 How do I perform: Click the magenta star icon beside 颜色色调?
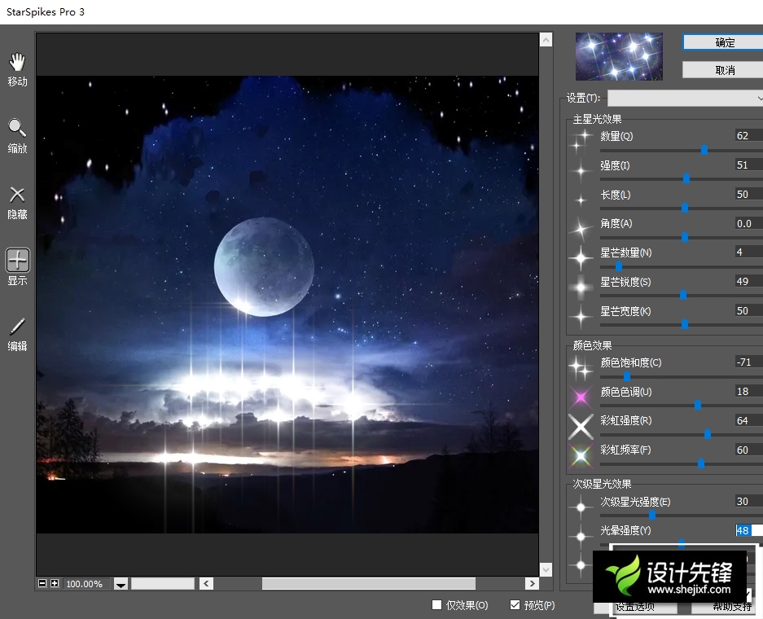coord(581,397)
